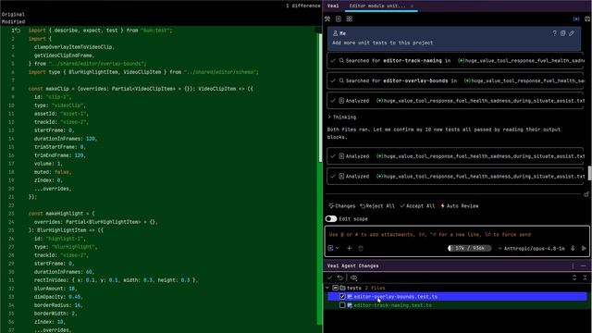Click the Modified label in diff header
This screenshot has width=592, height=333.
(x=13, y=22)
